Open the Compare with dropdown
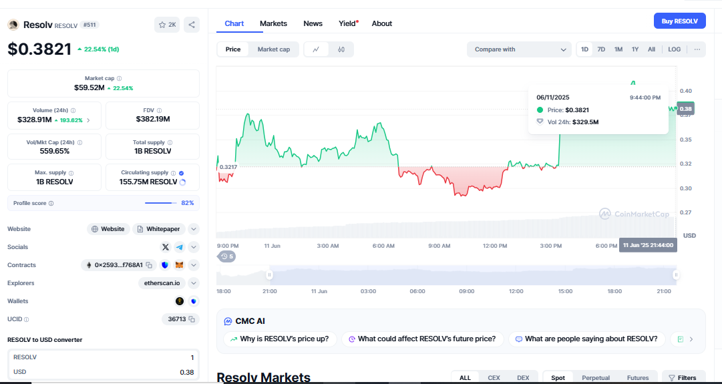Viewport: 722px width, 384px height. pyautogui.click(x=519, y=49)
